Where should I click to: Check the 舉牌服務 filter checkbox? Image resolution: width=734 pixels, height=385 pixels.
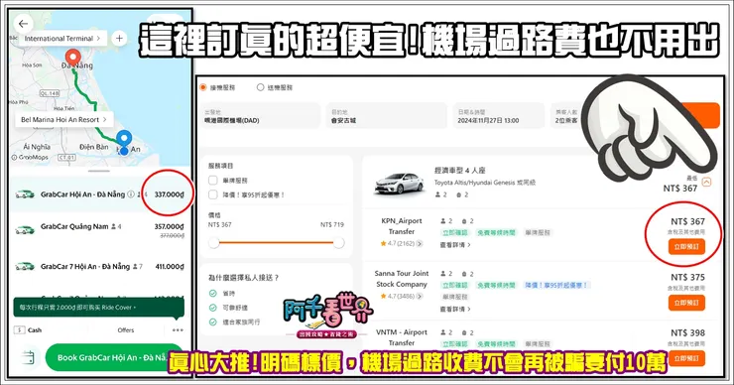pyautogui.click(x=213, y=181)
